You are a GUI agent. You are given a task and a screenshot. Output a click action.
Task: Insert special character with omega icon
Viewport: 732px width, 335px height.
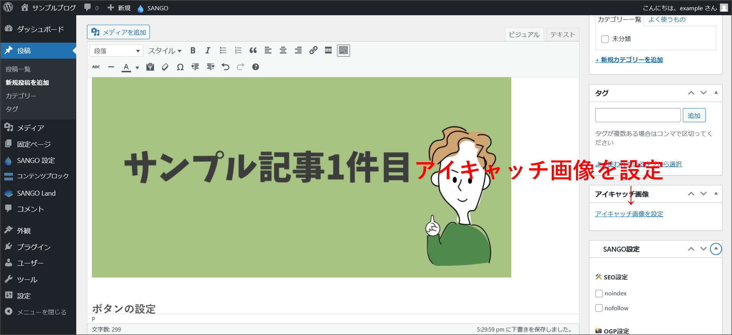180,67
